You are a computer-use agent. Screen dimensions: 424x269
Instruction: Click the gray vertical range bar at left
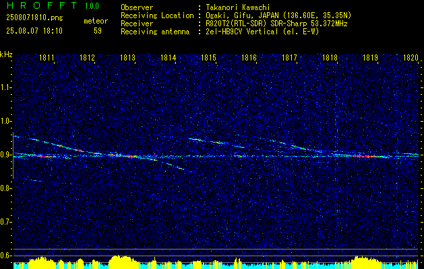13,155
